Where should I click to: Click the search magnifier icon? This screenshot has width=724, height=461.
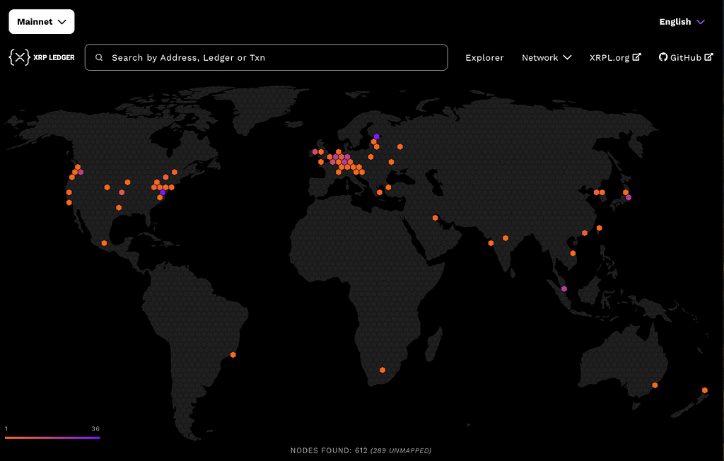[99, 58]
